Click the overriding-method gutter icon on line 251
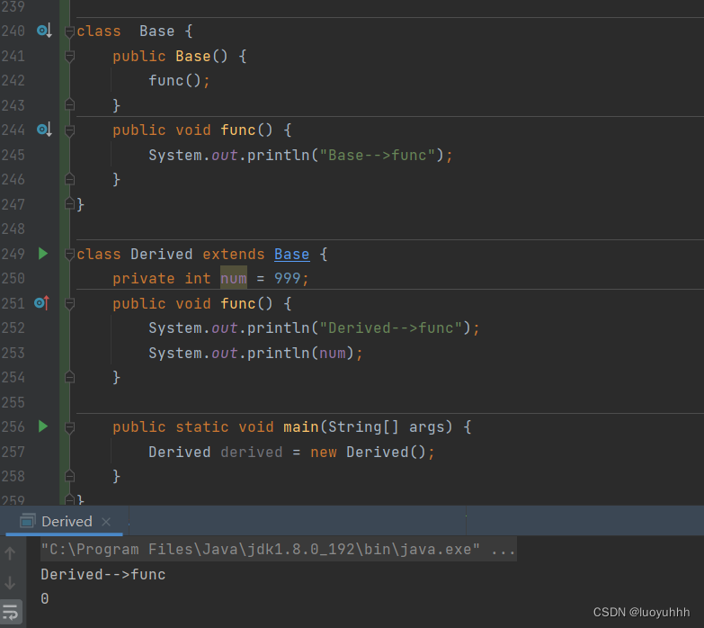Image resolution: width=704 pixels, height=628 pixels. [41, 303]
